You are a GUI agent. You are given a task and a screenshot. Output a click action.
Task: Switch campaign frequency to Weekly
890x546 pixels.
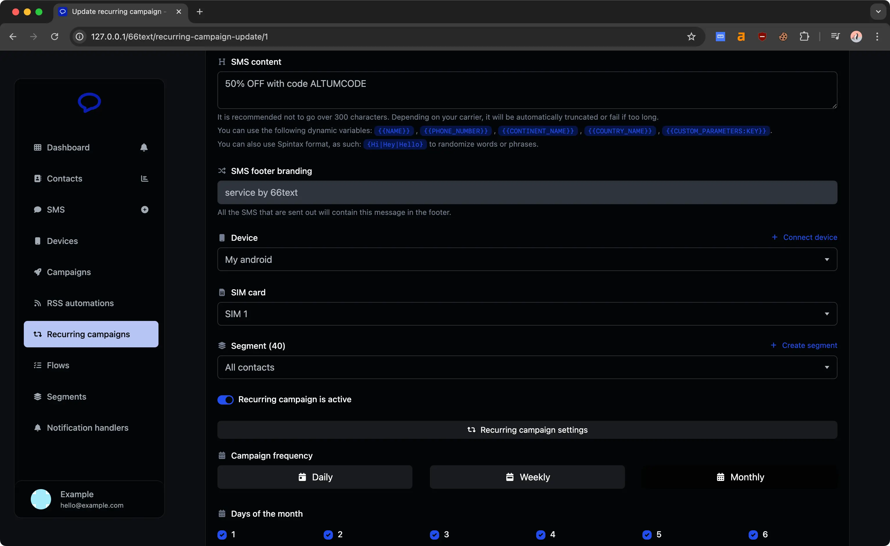tap(527, 477)
